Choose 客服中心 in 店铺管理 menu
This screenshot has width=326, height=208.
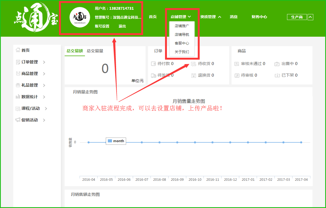point(182,43)
